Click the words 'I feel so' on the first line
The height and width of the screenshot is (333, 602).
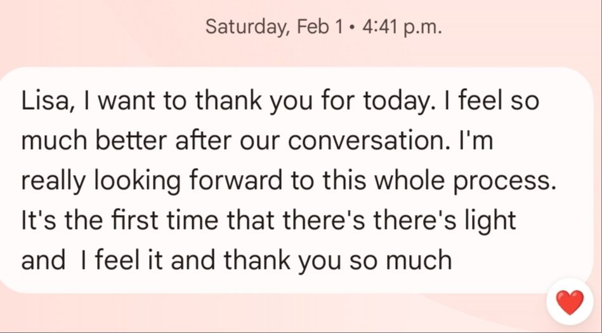coord(490,102)
